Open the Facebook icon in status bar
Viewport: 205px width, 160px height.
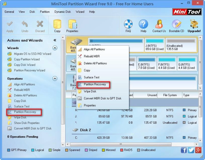click(x=184, y=150)
